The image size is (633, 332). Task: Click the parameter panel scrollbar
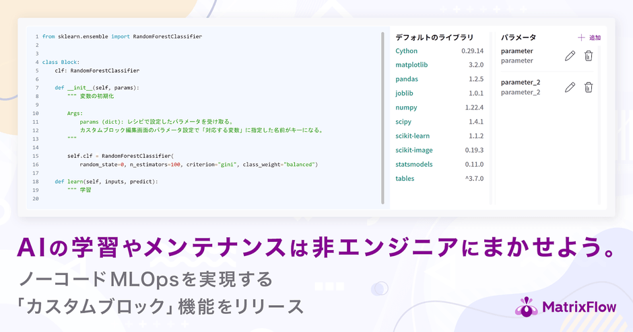[599, 125]
